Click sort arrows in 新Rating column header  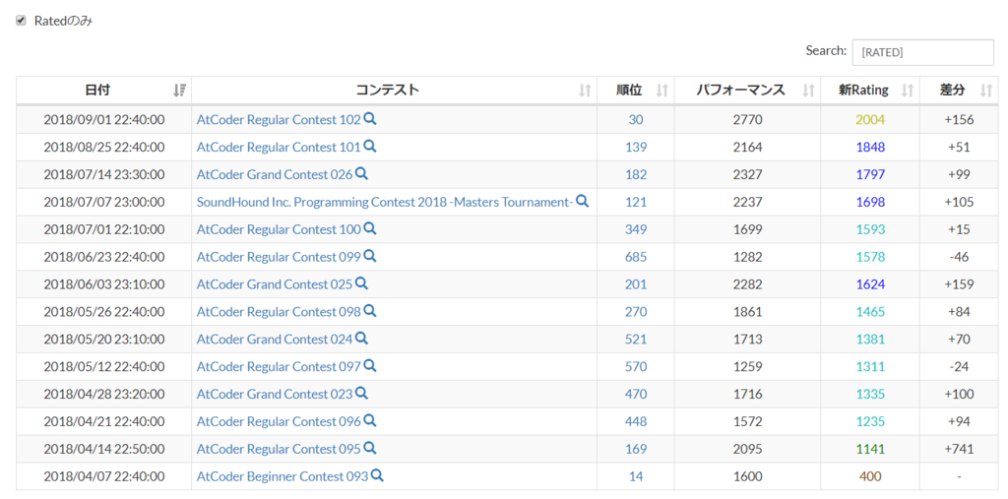pyautogui.click(x=908, y=91)
